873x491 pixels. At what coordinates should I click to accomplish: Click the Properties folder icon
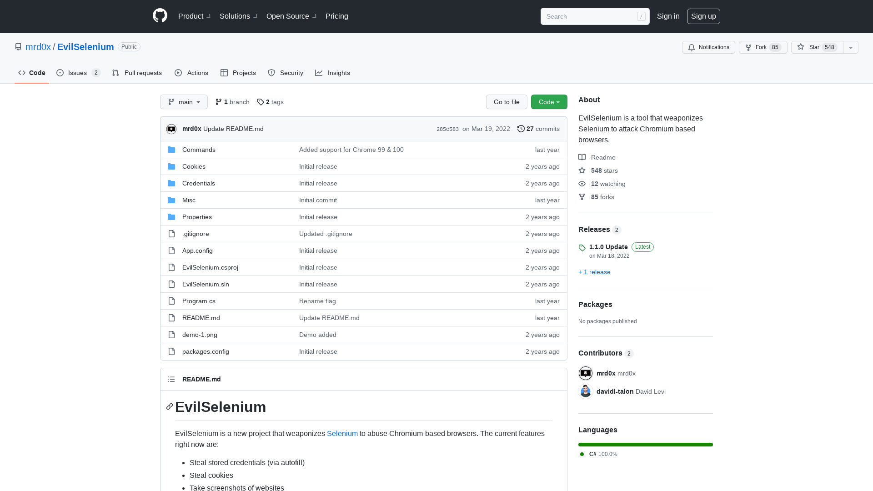pyautogui.click(x=171, y=217)
